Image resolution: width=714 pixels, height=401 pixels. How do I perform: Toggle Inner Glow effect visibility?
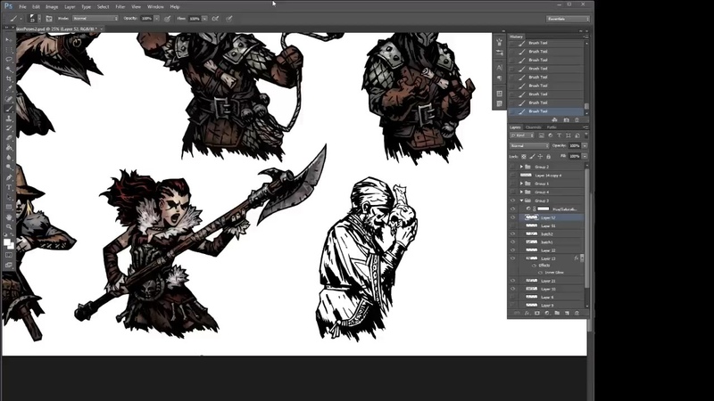[540, 273]
